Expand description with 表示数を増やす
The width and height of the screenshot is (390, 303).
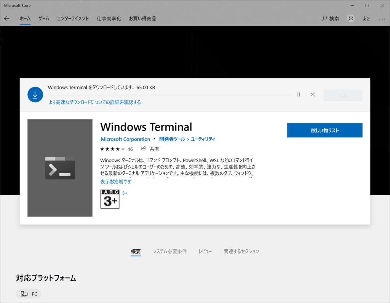pos(116,182)
